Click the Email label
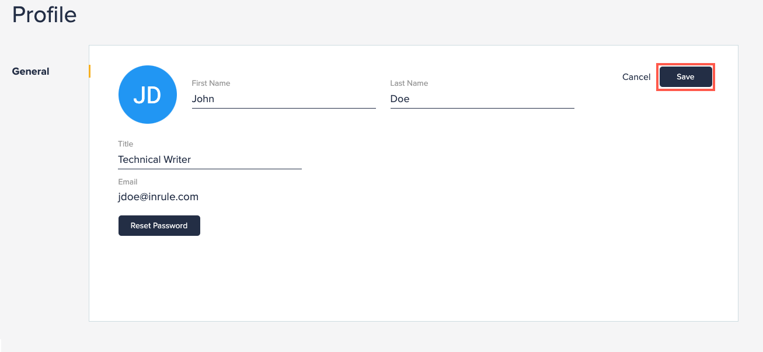 tap(128, 182)
